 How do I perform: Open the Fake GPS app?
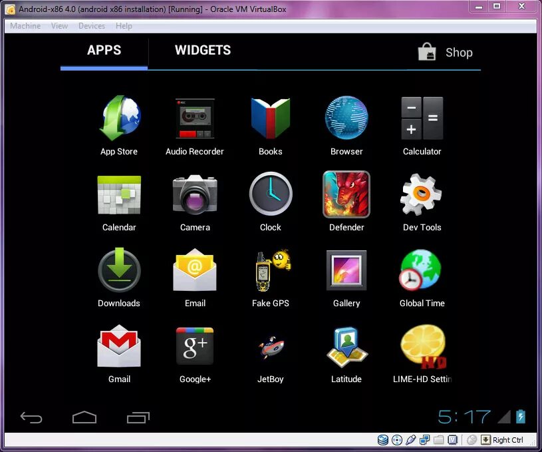coord(273,270)
